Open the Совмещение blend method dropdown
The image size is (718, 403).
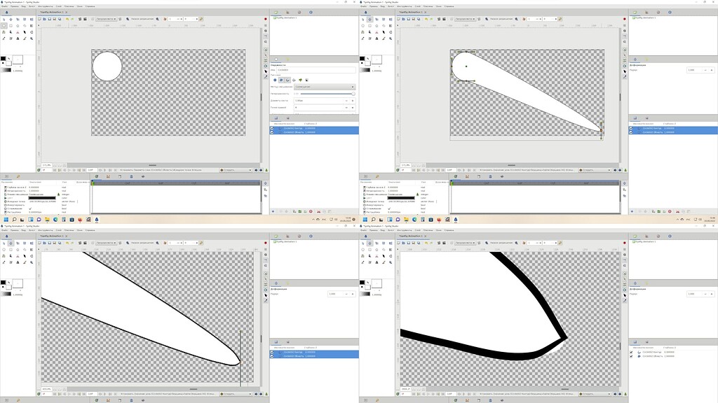[323, 87]
